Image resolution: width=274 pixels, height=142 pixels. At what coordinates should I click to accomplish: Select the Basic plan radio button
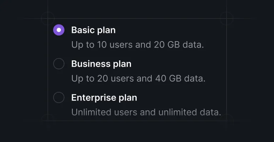(x=59, y=30)
